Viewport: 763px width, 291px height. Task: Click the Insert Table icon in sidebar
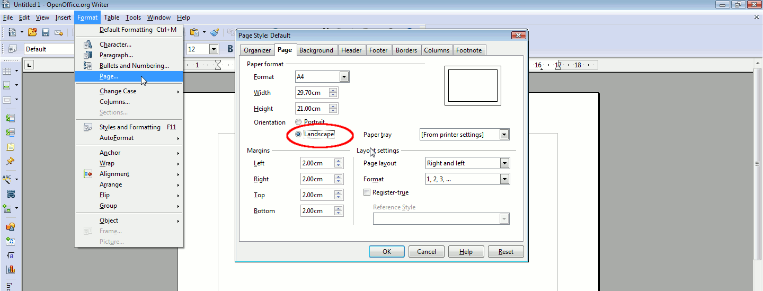tap(7, 70)
